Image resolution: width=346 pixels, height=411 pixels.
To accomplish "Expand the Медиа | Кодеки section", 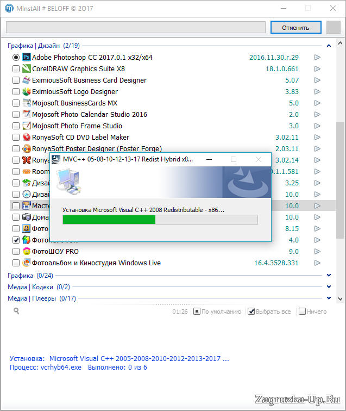I will 329,287.
